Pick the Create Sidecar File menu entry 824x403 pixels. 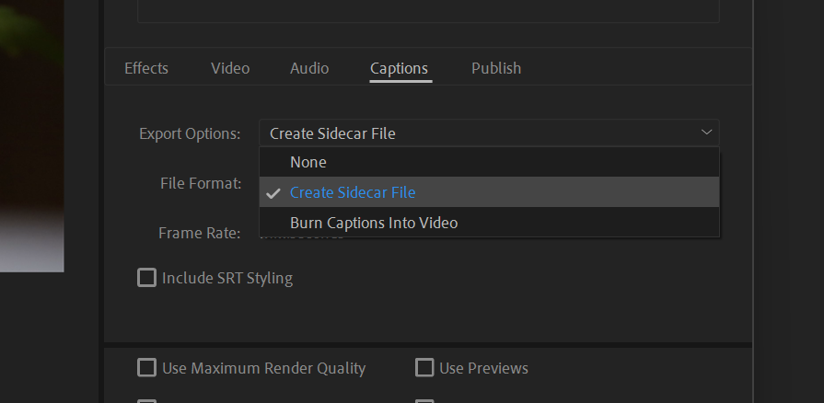tap(353, 192)
